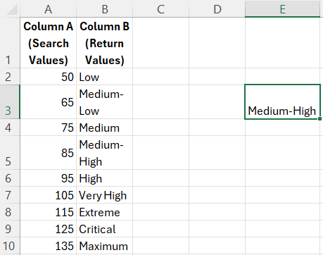Select the 'Medium' cell in row 4

[x=105, y=127]
